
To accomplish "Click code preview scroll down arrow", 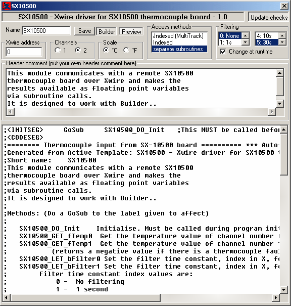I will (x=283, y=290).
